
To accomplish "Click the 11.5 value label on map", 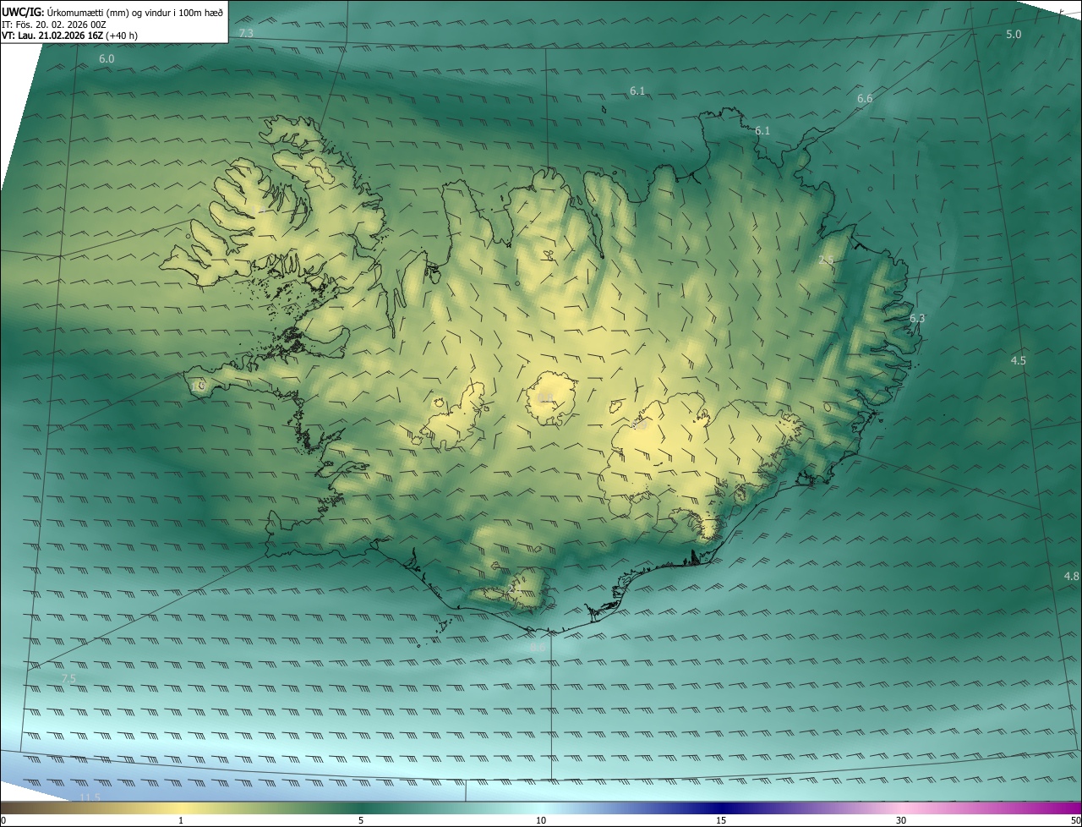I will click(90, 798).
